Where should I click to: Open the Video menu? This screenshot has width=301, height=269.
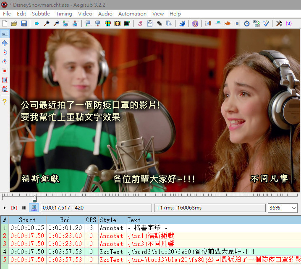pyautogui.click(x=85, y=14)
